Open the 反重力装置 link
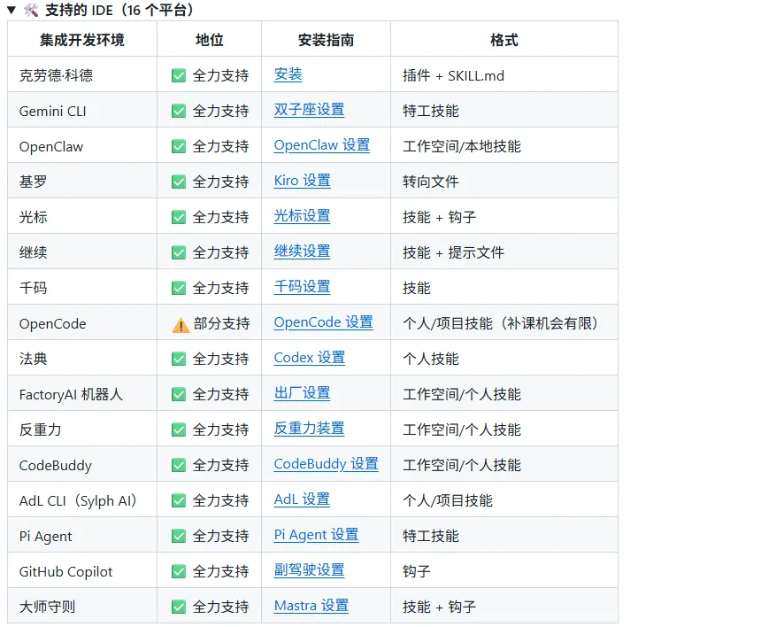 309,429
